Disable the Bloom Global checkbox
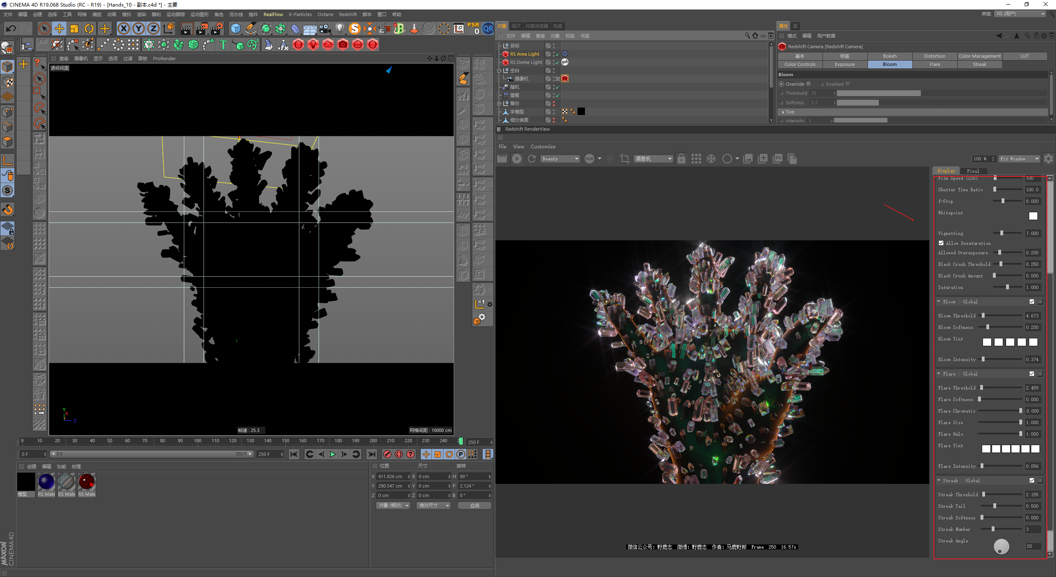The width and height of the screenshot is (1056, 577). coord(1032,302)
